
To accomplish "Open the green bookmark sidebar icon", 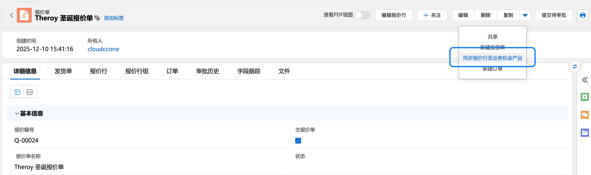I will (x=584, y=97).
